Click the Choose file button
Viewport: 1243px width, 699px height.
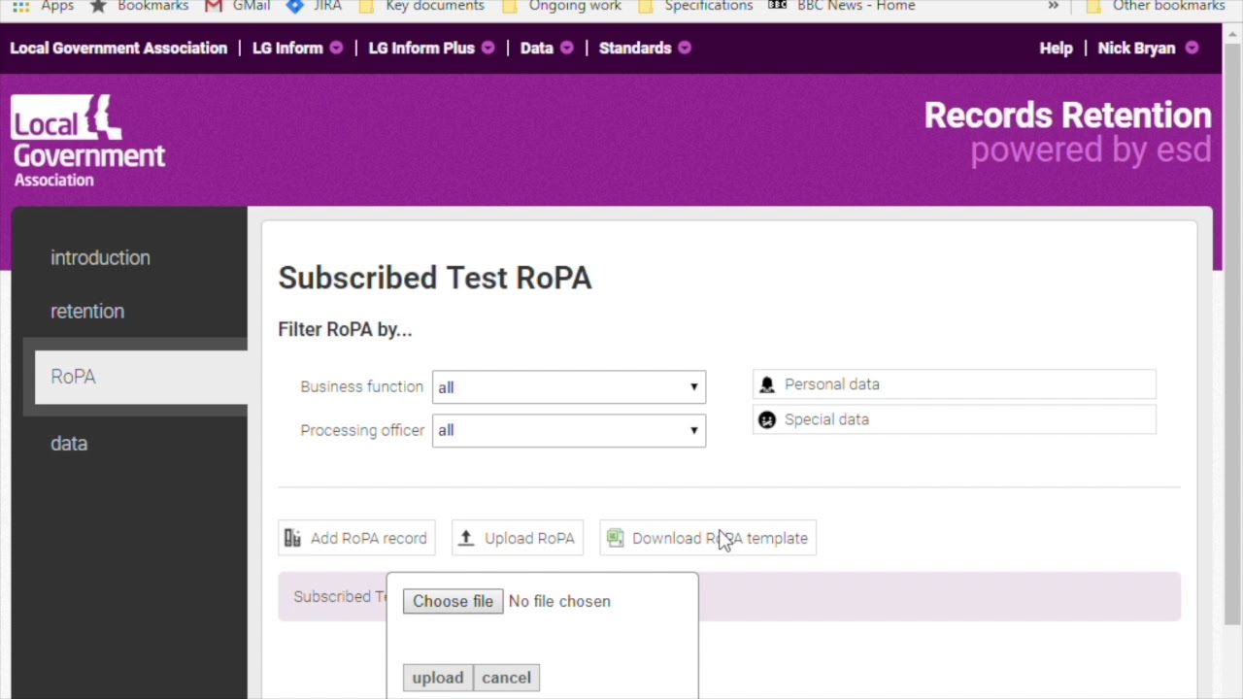pyautogui.click(x=453, y=601)
